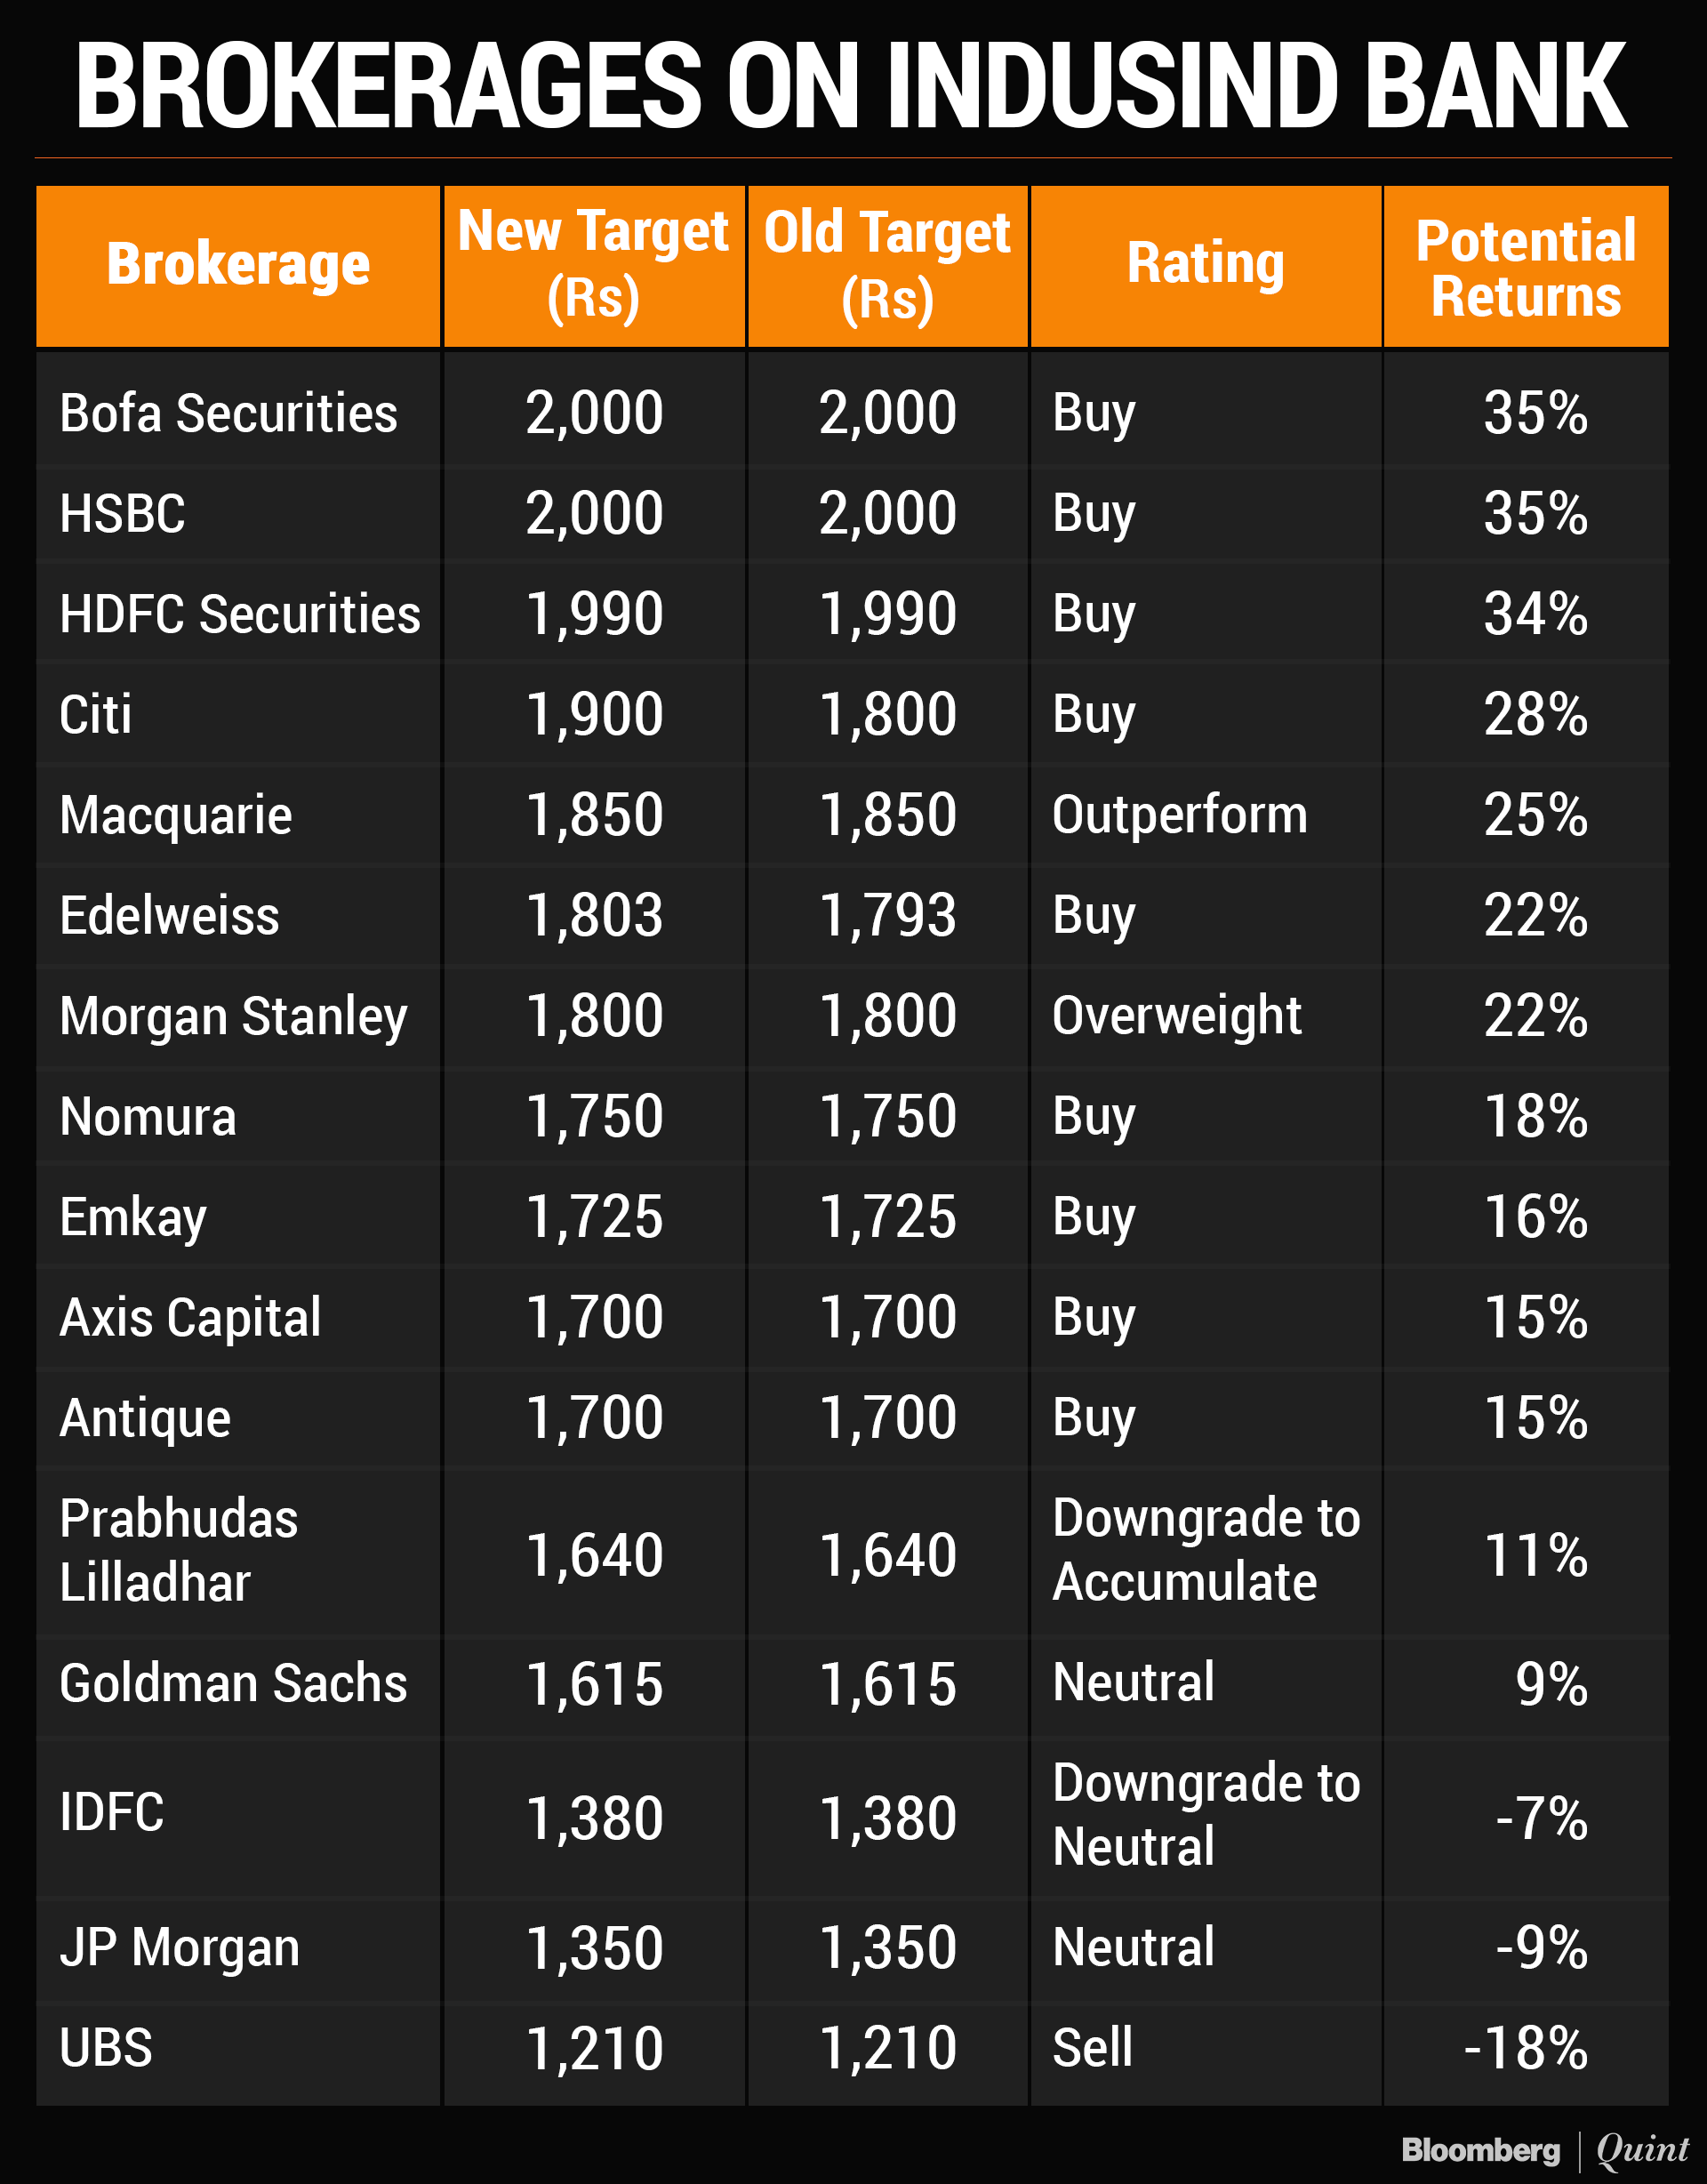Select the Bofa Securities brokerage cell
The width and height of the screenshot is (1707, 2184).
pos(228,413)
